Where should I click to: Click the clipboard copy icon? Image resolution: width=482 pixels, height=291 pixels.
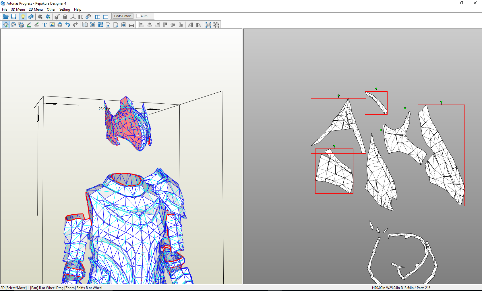click(x=124, y=25)
